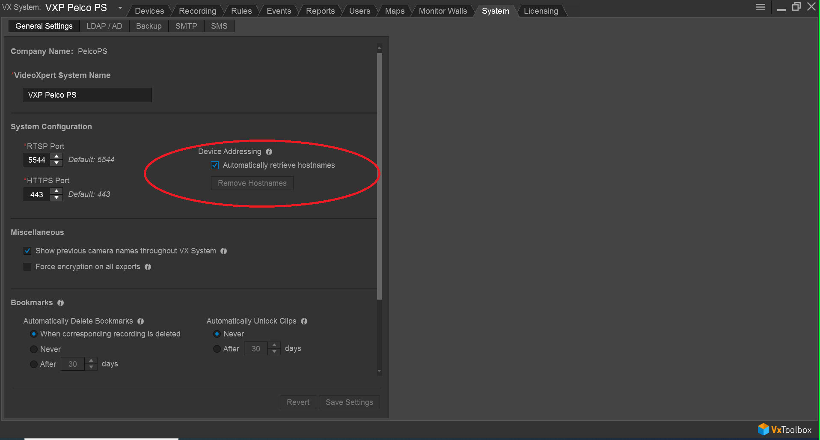This screenshot has width=820, height=440.
Task: Click the info icon for Force encryption option
Action: [x=148, y=267]
